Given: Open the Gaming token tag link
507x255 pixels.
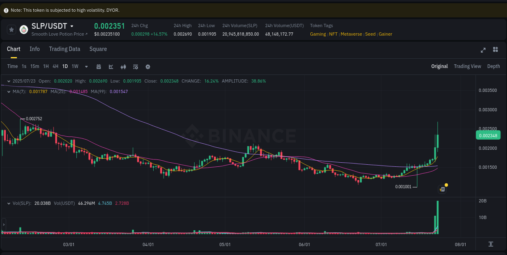Looking at the screenshot, I should [x=318, y=34].
